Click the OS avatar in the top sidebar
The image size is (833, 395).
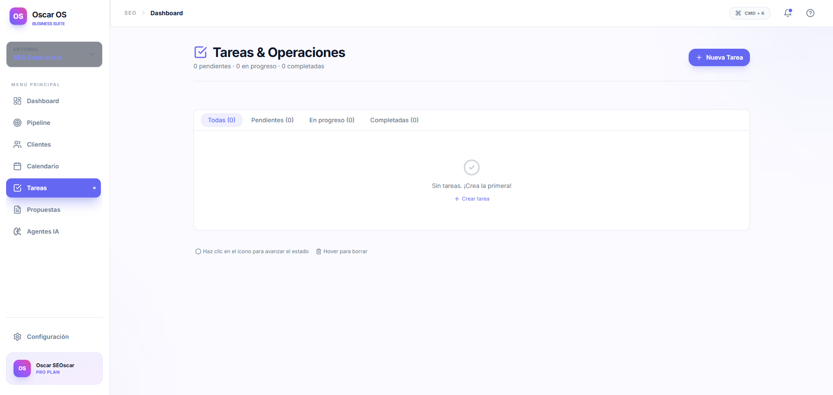pos(18,16)
